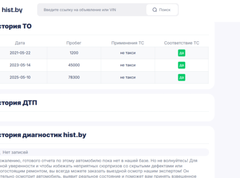The image size is (240, 178).
Task: Click green 'да' badge in 2021-05-22 row
Action: [182, 53]
